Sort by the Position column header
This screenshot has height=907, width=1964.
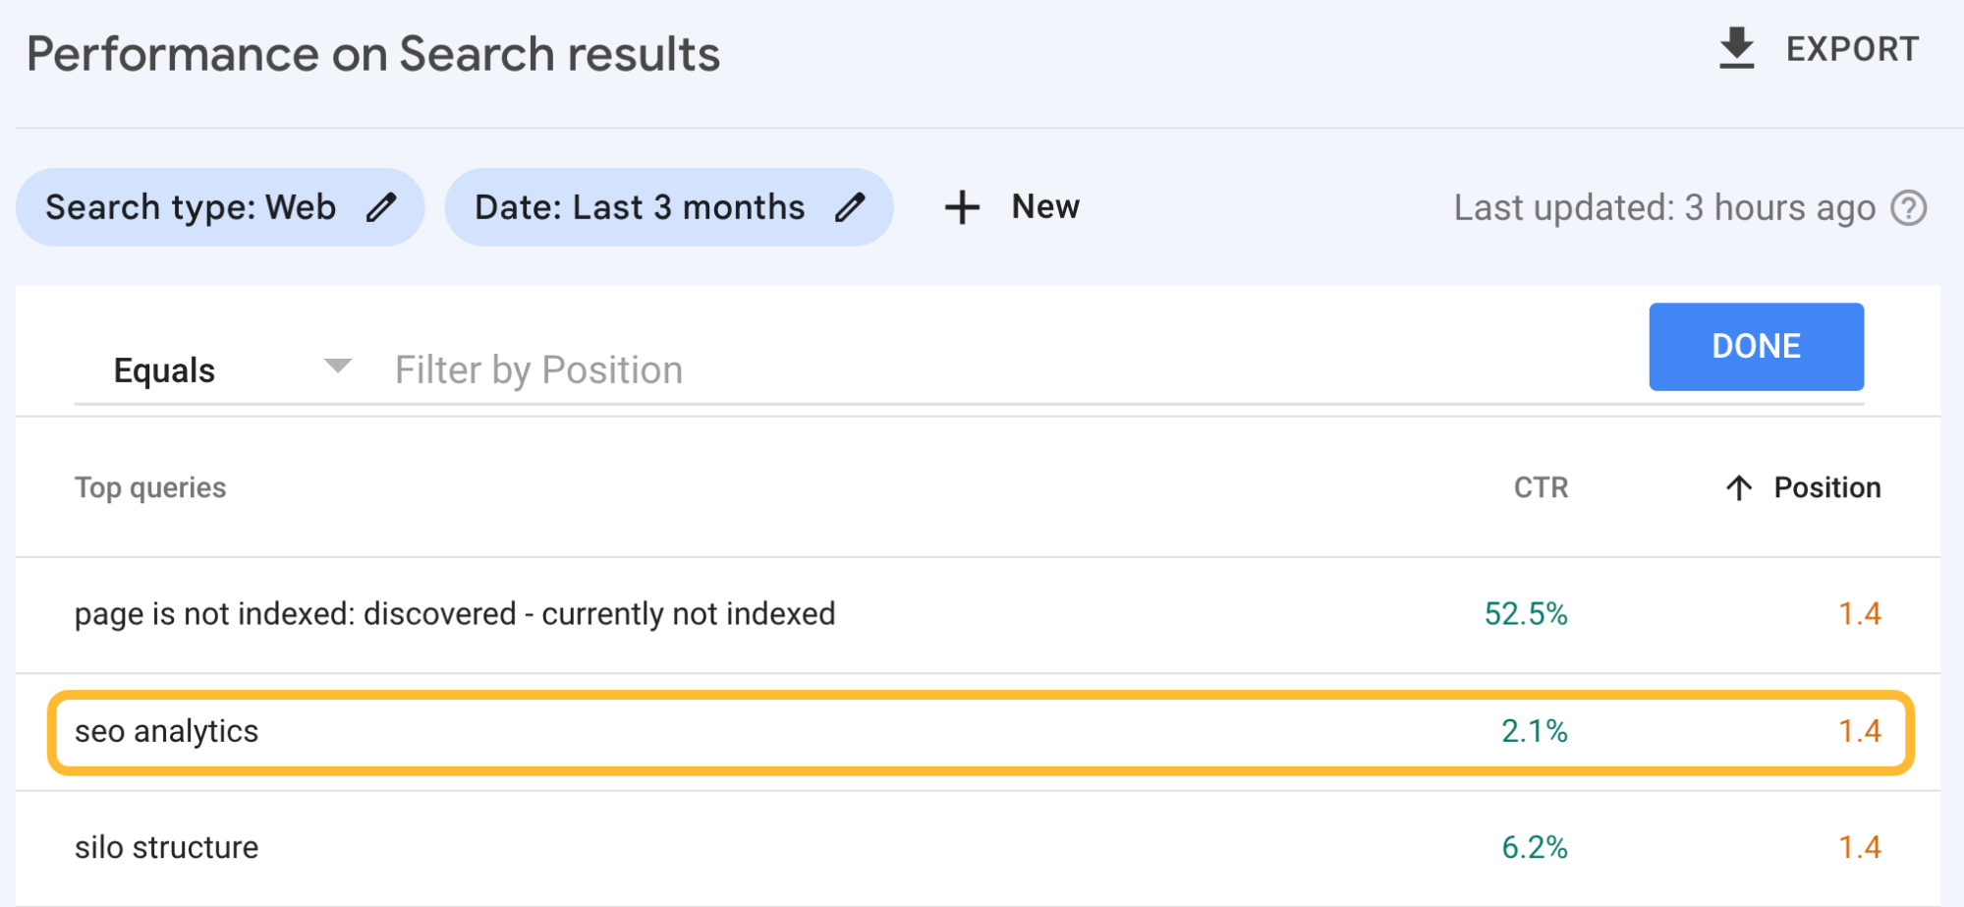tap(1826, 487)
